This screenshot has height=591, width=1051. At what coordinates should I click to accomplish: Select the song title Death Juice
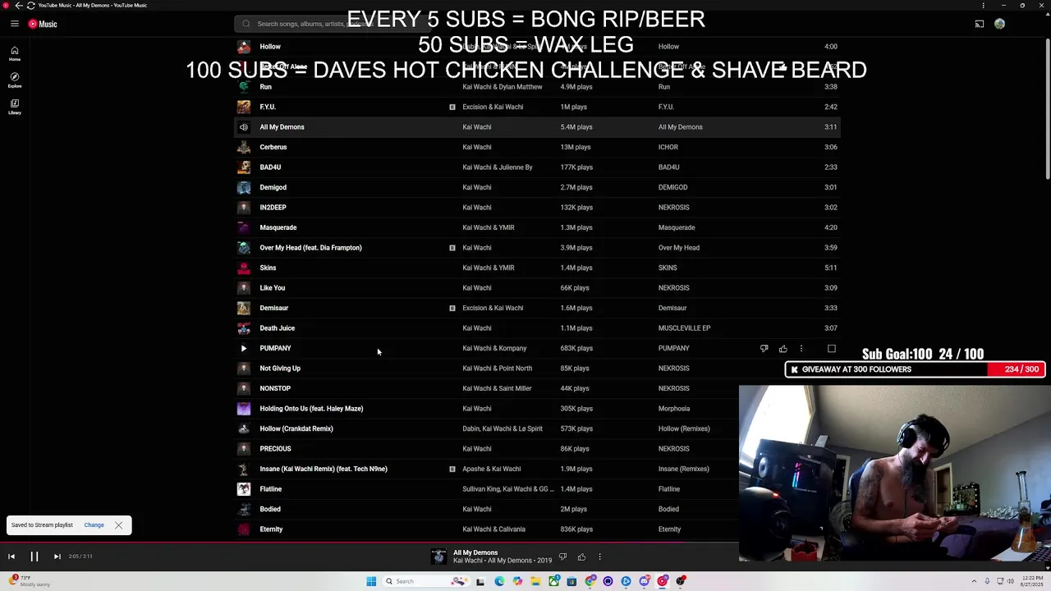(x=277, y=328)
